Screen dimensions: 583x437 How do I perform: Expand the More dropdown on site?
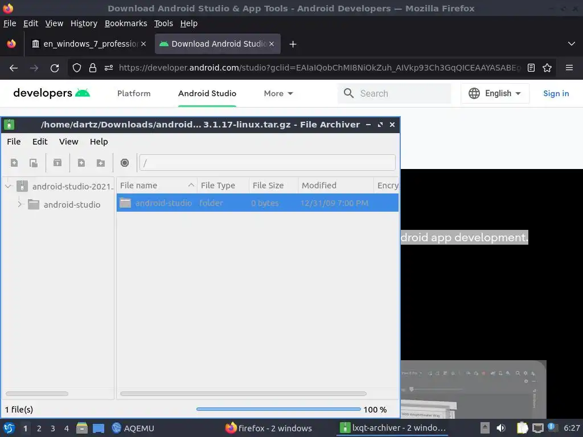pos(278,94)
